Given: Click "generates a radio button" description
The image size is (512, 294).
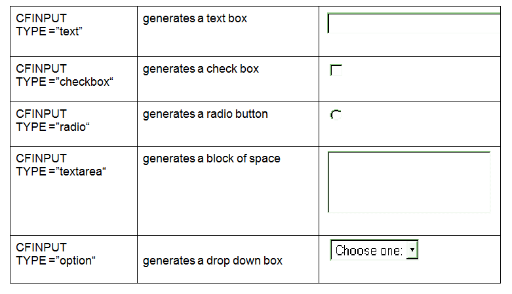Looking at the screenshot, I should coord(205,114).
